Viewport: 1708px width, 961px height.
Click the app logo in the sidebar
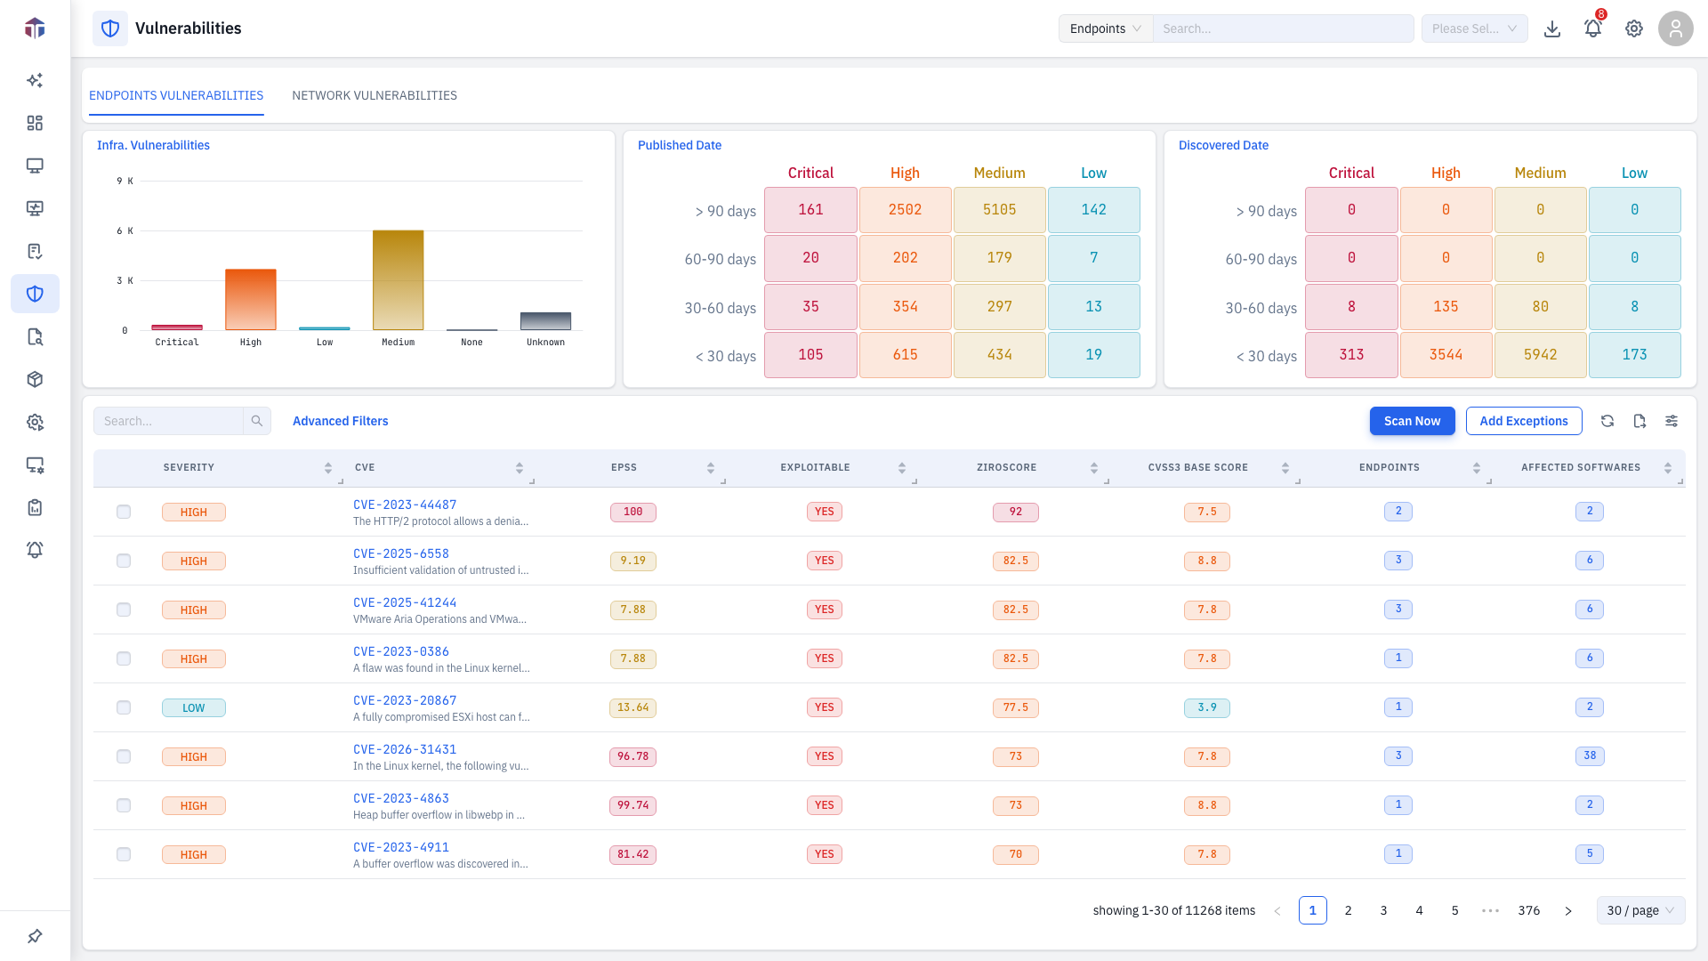pyautogui.click(x=35, y=28)
